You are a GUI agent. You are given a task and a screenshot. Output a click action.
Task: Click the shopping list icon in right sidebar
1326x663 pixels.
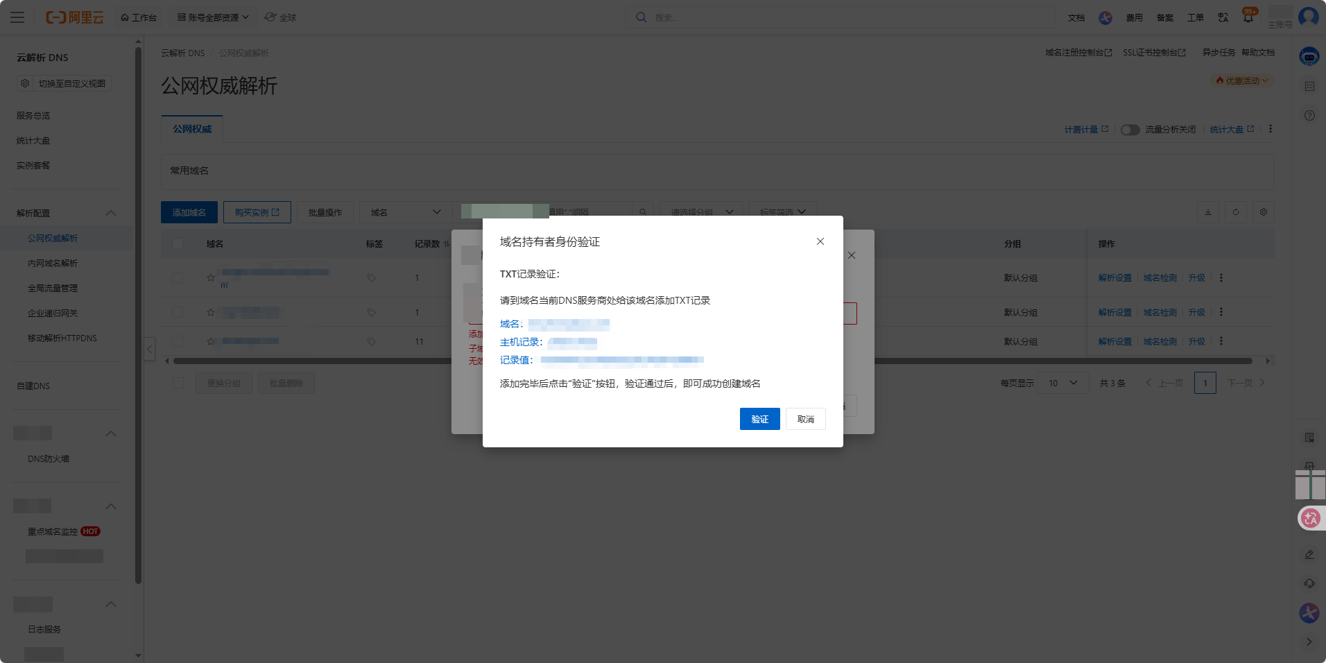point(1309,438)
